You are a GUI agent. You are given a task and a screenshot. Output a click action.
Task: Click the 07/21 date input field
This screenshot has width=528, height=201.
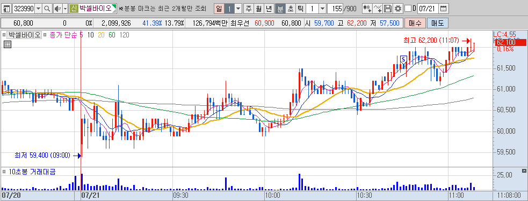tap(428, 9)
